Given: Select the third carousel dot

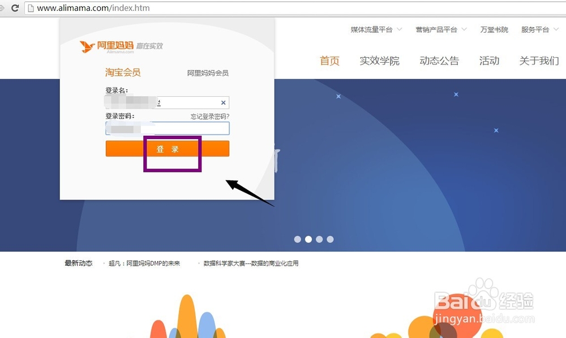Looking at the screenshot, I should coord(319,239).
